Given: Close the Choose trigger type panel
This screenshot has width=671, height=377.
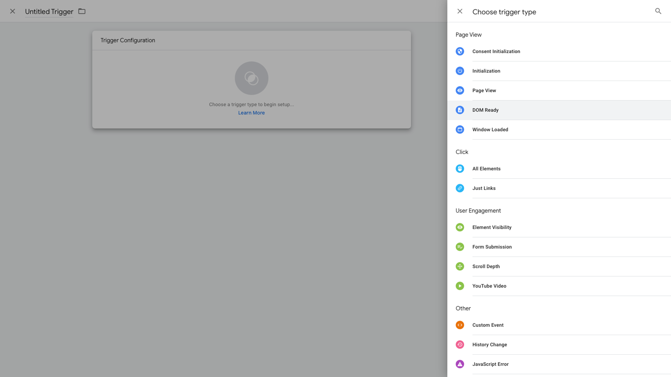Looking at the screenshot, I should click(460, 12).
